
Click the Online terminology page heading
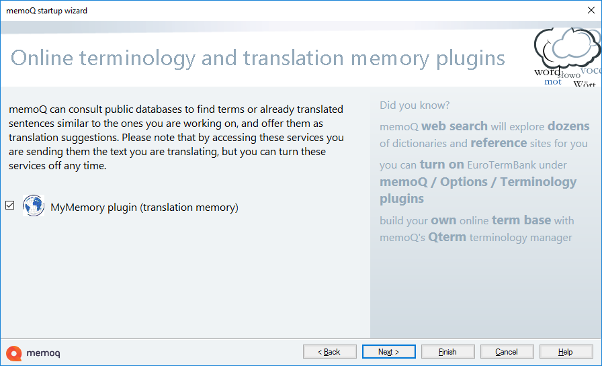pos(258,58)
